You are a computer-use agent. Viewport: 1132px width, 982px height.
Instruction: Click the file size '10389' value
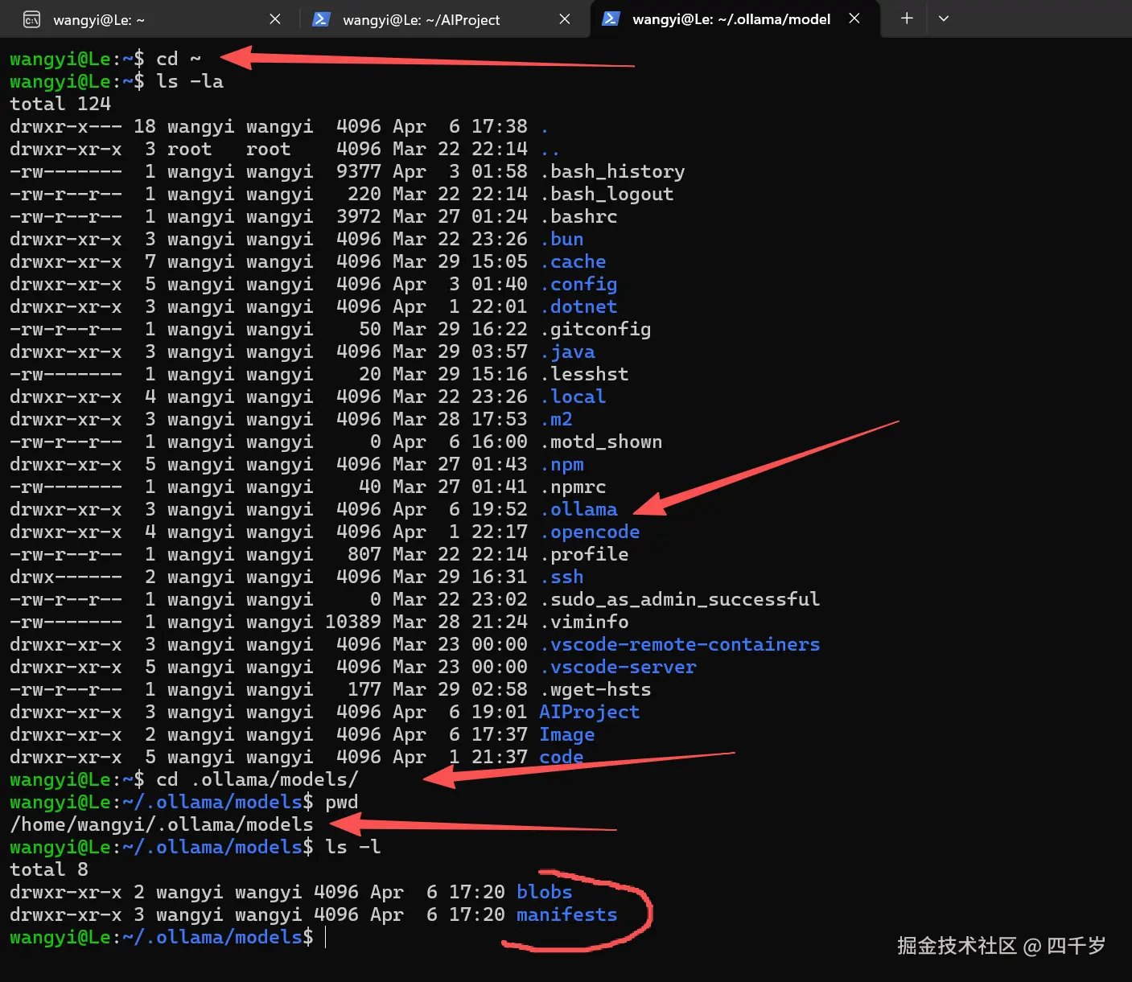(x=353, y=622)
